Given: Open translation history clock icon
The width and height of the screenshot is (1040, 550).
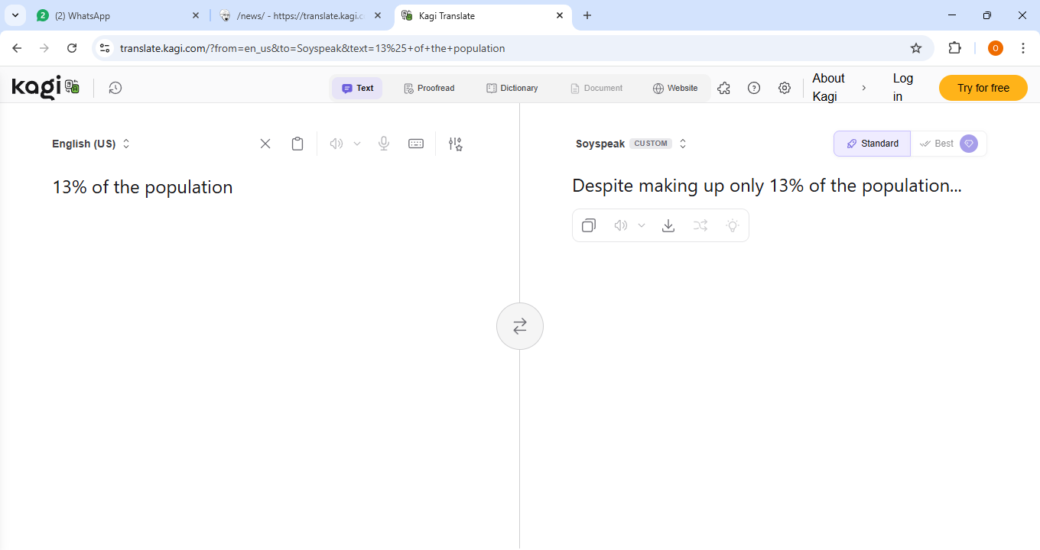Looking at the screenshot, I should pos(115,88).
